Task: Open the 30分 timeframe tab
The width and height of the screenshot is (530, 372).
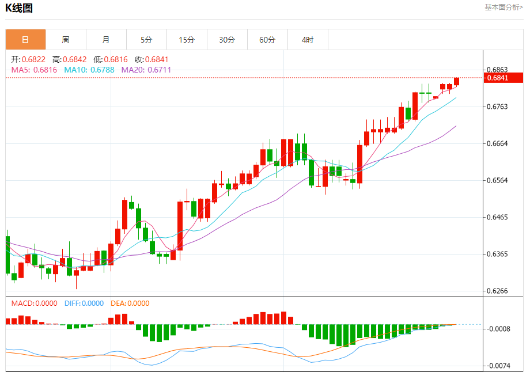Action: [x=227, y=40]
